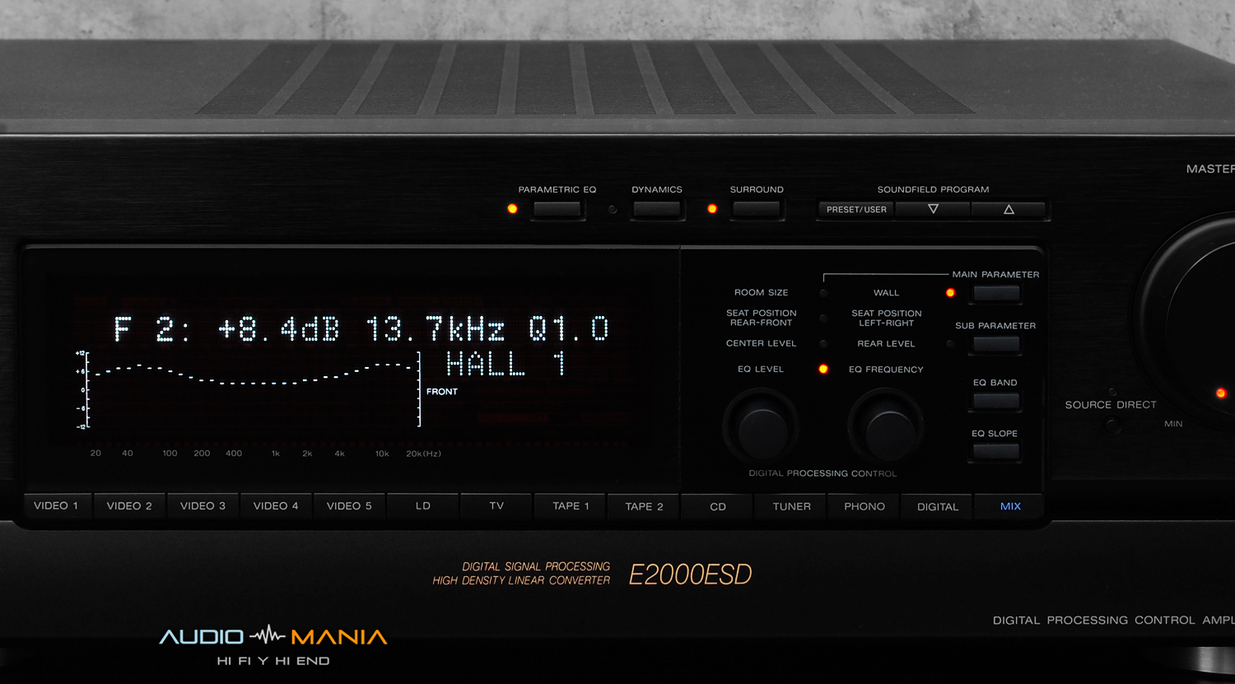The height and width of the screenshot is (684, 1235).
Task: Click the Seat Position Rear-Front LED
Action: 823,319
